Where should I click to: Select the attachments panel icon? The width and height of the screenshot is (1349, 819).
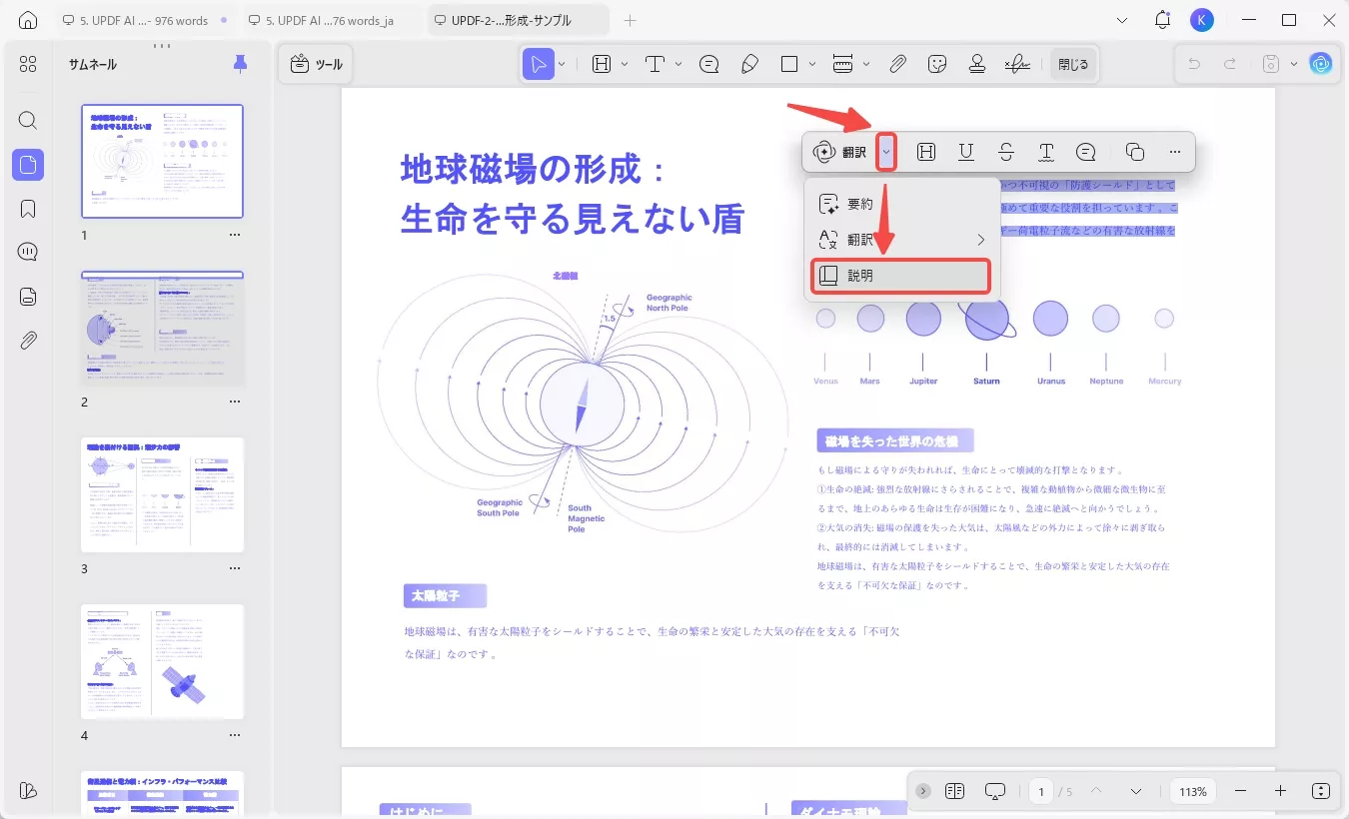(x=27, y=340)
